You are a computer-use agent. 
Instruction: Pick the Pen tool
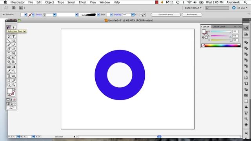(x=9, y=36)
